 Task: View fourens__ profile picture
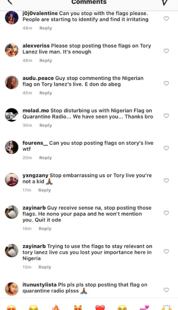(12, 147)
